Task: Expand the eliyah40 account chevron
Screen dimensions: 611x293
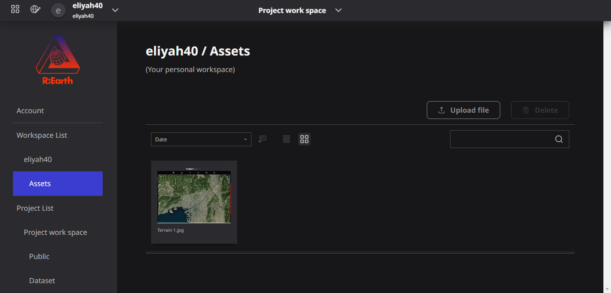Action: point(115,10)
